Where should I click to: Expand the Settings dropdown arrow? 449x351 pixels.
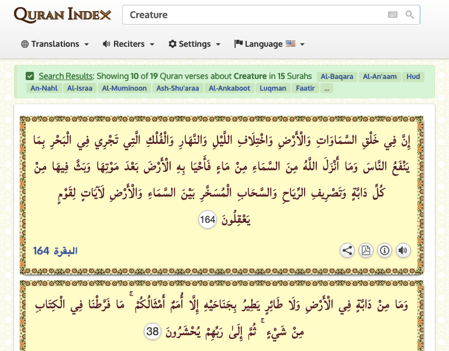coord(218,44)
